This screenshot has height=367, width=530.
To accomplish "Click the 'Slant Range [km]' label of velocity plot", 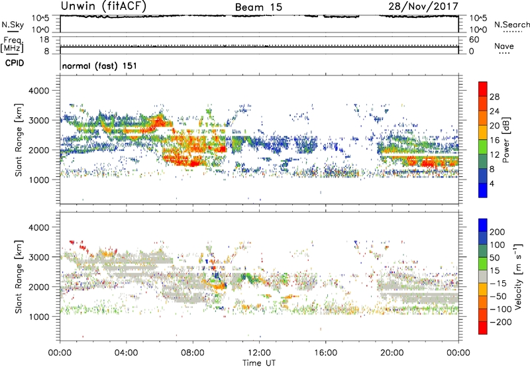I will 19,276.
